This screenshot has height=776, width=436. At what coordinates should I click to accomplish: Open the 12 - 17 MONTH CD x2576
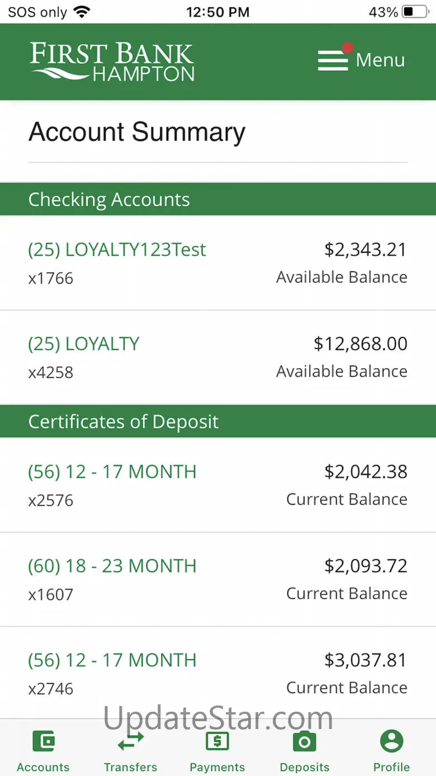[218, 485]
